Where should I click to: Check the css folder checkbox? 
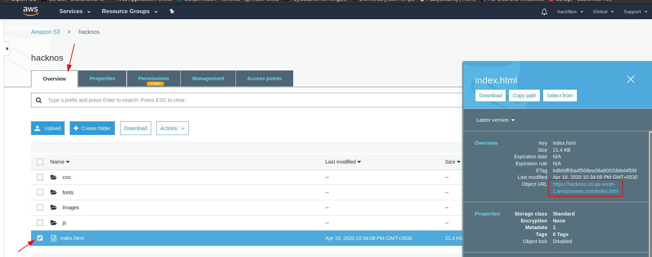40,177
